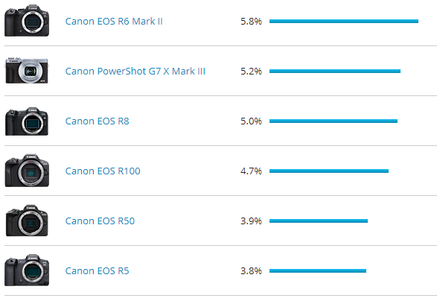Open the Canon PowerShot G7 X Mark III link
Screen dimensions: 437x301
pyautogui.click(x=135, y=71)
